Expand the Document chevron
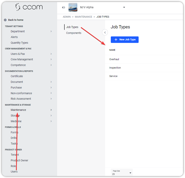Image resolution: width=185 pixels, height=178 pixels. 51,82
